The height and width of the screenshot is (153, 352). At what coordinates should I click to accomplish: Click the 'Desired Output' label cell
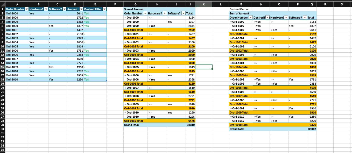[x=239, y=9]
